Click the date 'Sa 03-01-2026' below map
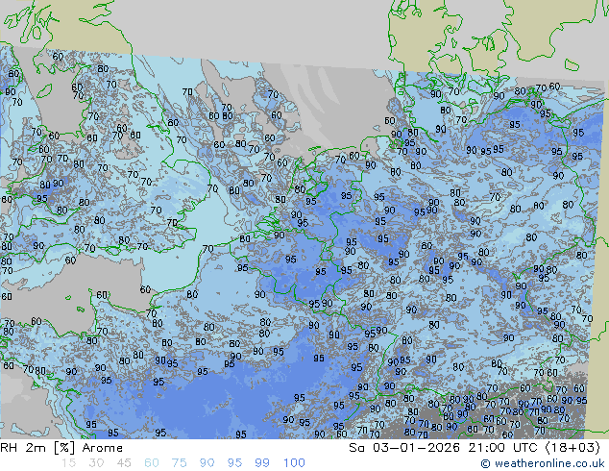Viewport: 609px width, 471px height. [404, 448]
